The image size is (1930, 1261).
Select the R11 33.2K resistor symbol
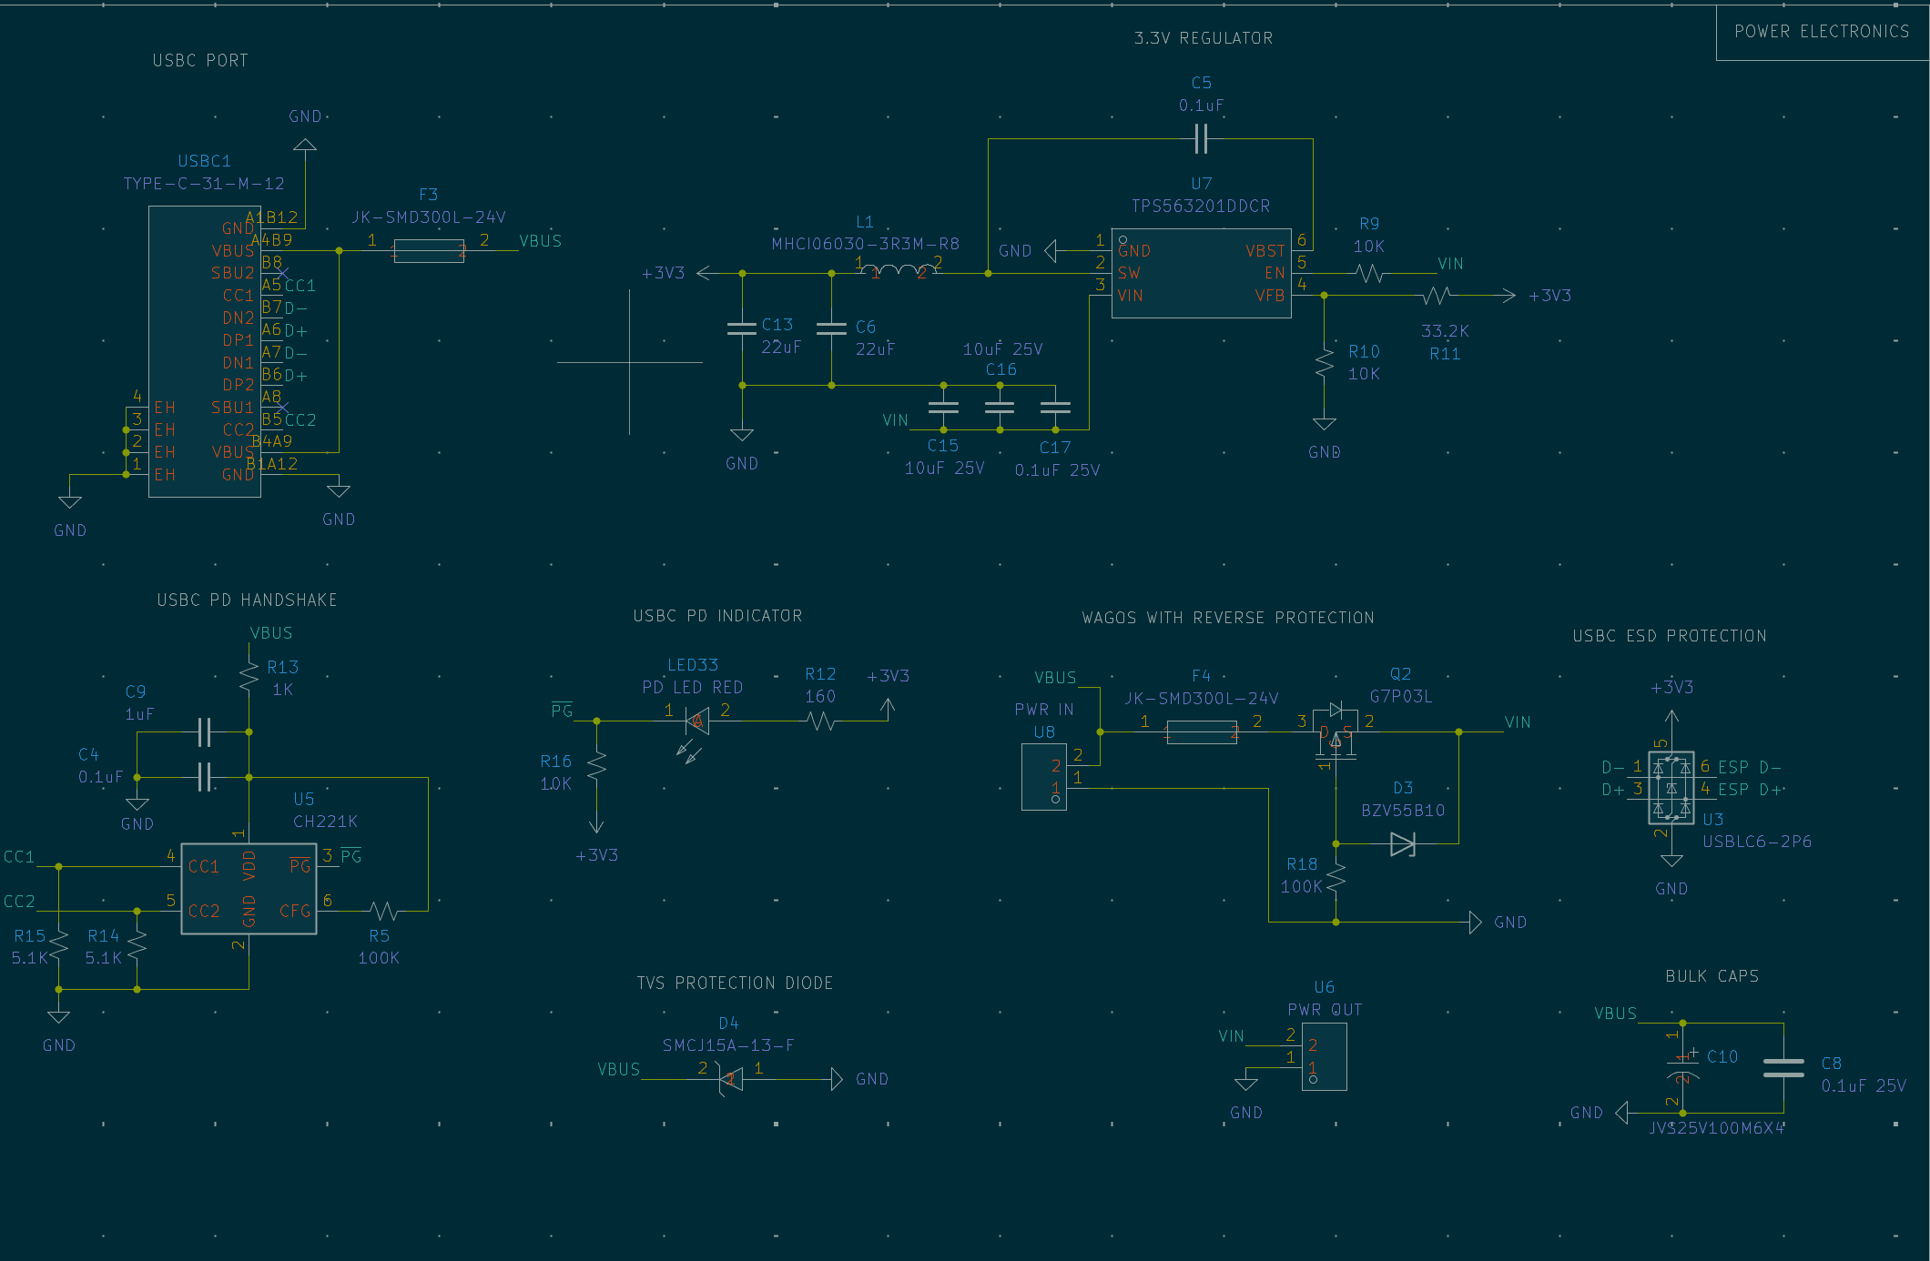point(1437,296)
